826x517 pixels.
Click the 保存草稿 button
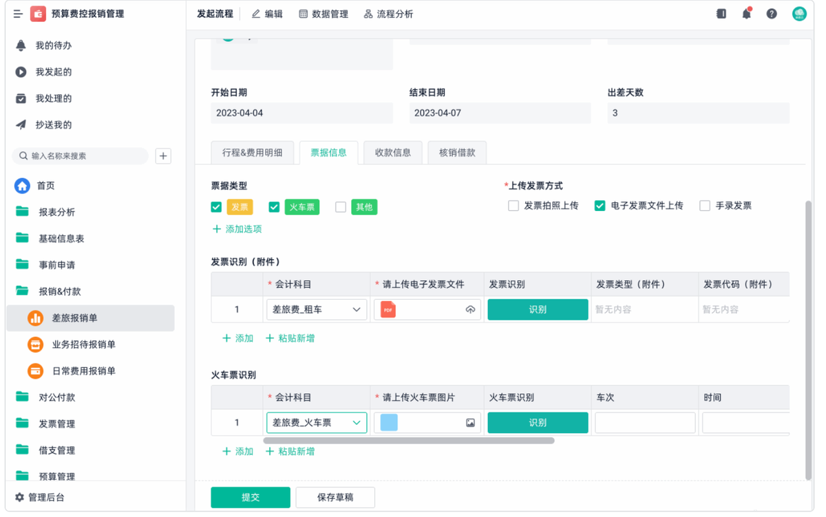pyautogui.click(x=335, y=497)
